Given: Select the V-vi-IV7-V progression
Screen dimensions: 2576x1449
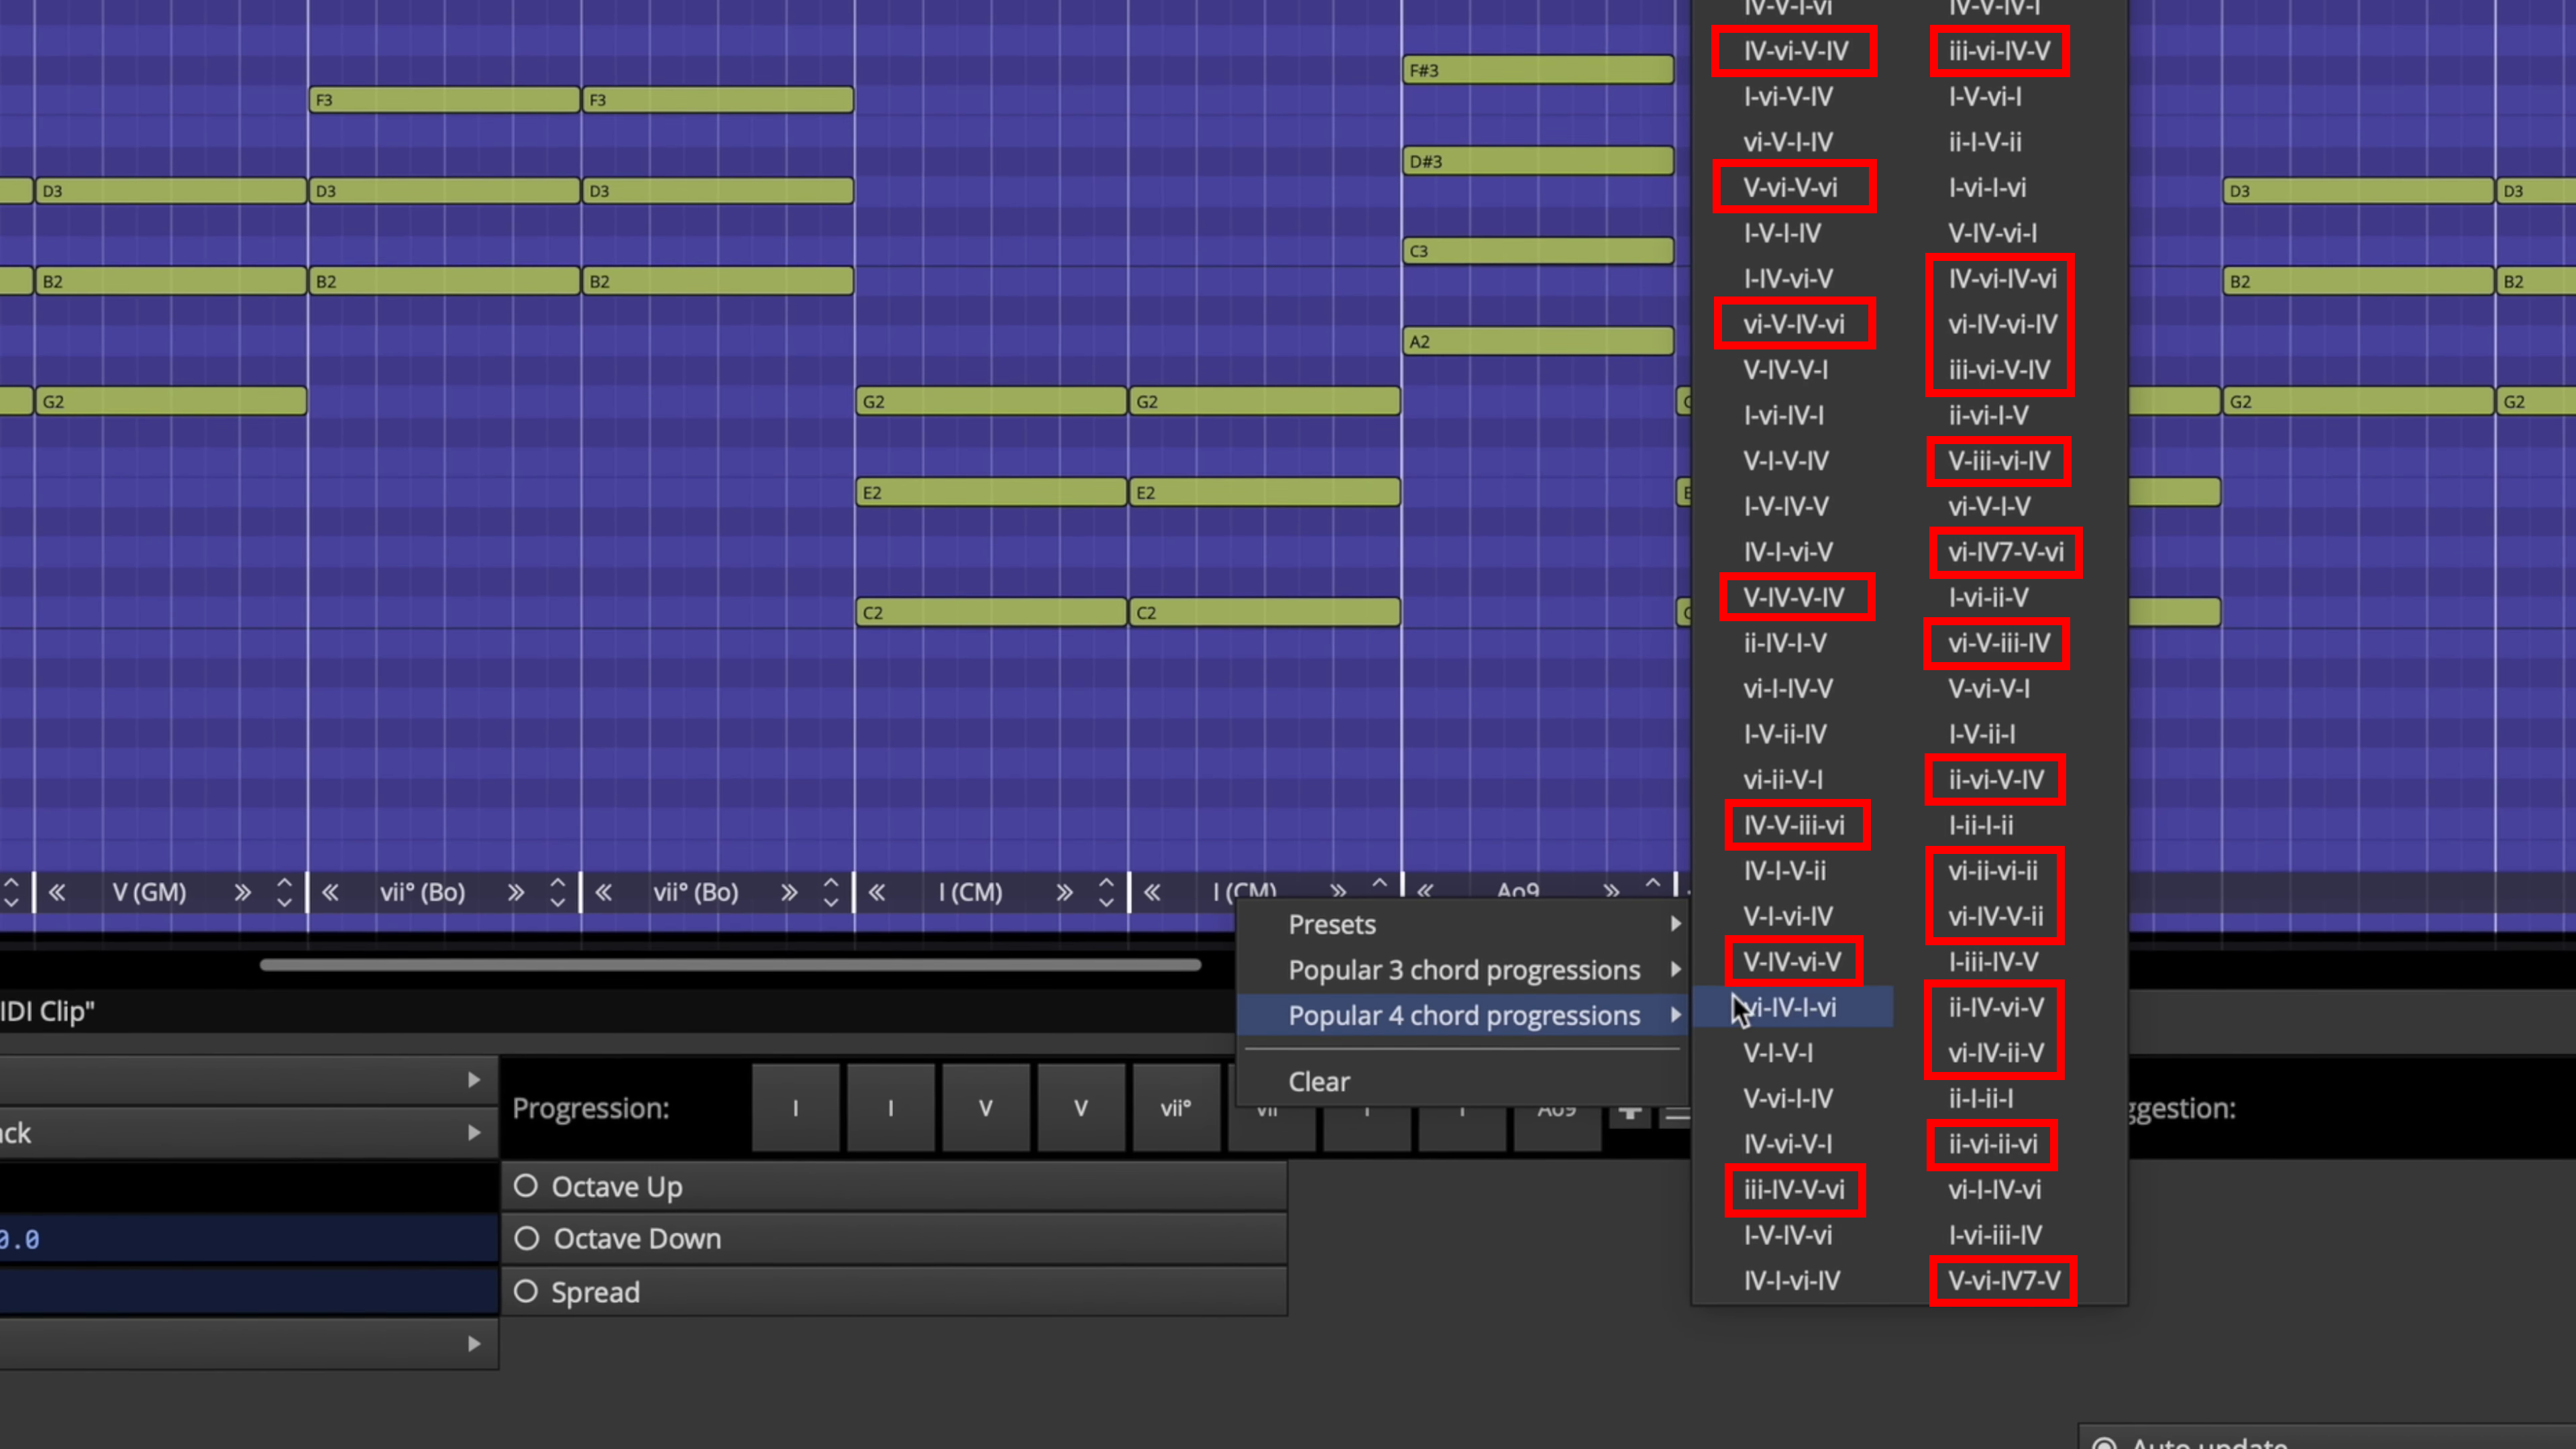Looking at the screenshot, I should point(2003,1281).
